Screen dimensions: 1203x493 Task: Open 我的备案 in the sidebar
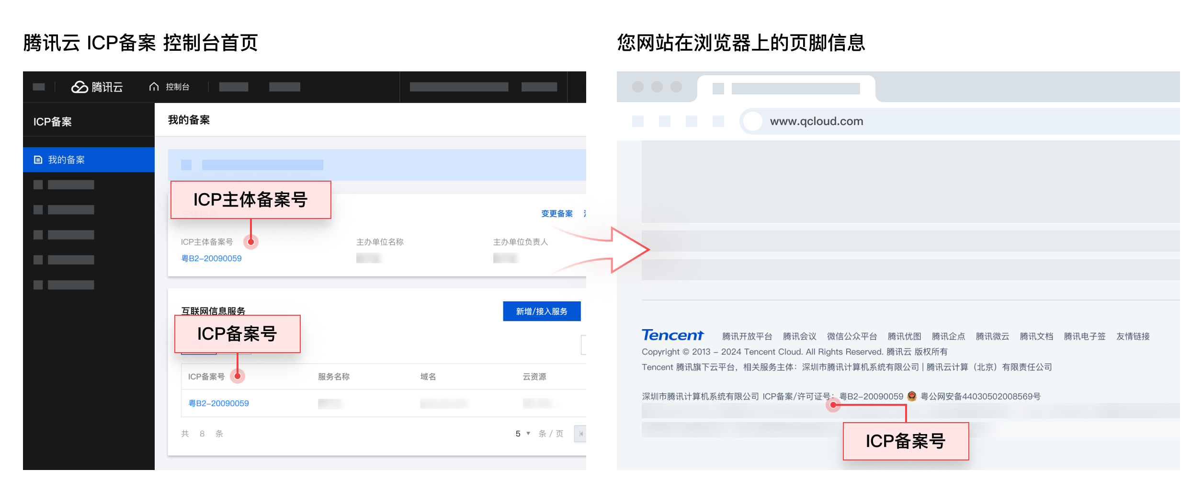pos(89,160)
